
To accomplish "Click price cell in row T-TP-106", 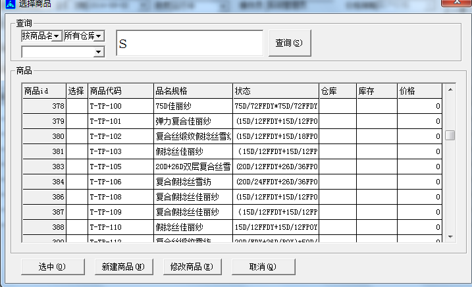I will [419, 182].
